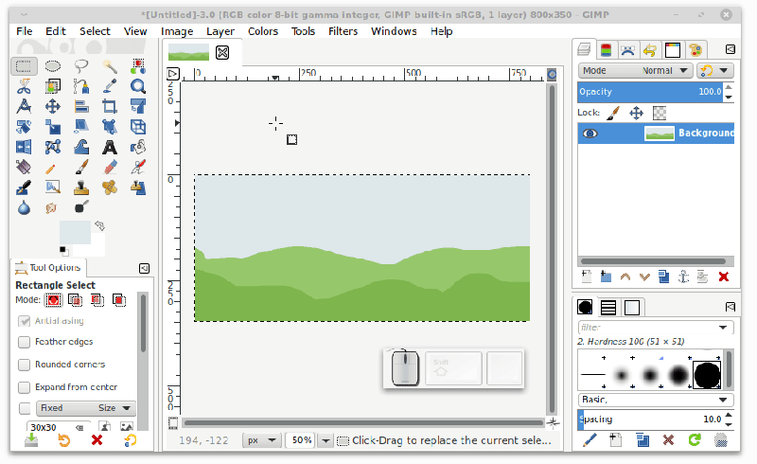Select the Gradient tool

tap(24, 168)
